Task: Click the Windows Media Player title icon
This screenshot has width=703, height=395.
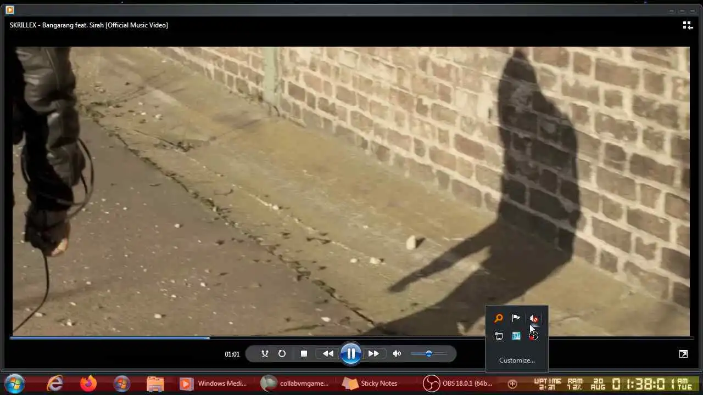Action: pos(10,10)
